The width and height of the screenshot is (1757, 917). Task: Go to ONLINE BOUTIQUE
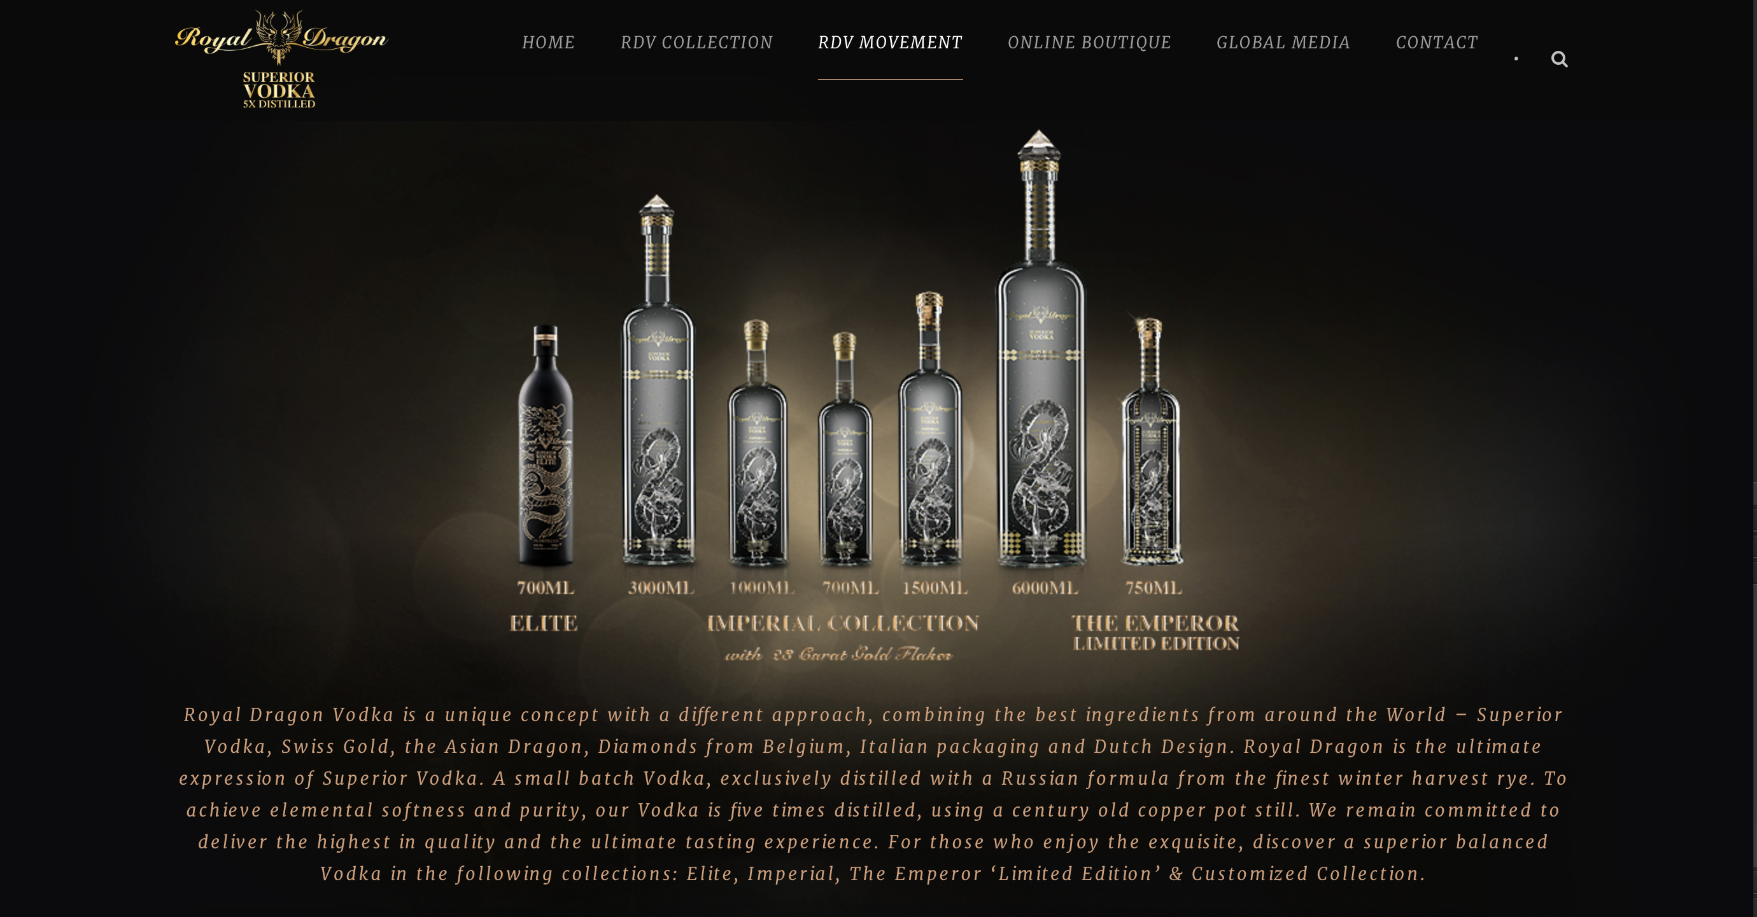(1089, 42)
